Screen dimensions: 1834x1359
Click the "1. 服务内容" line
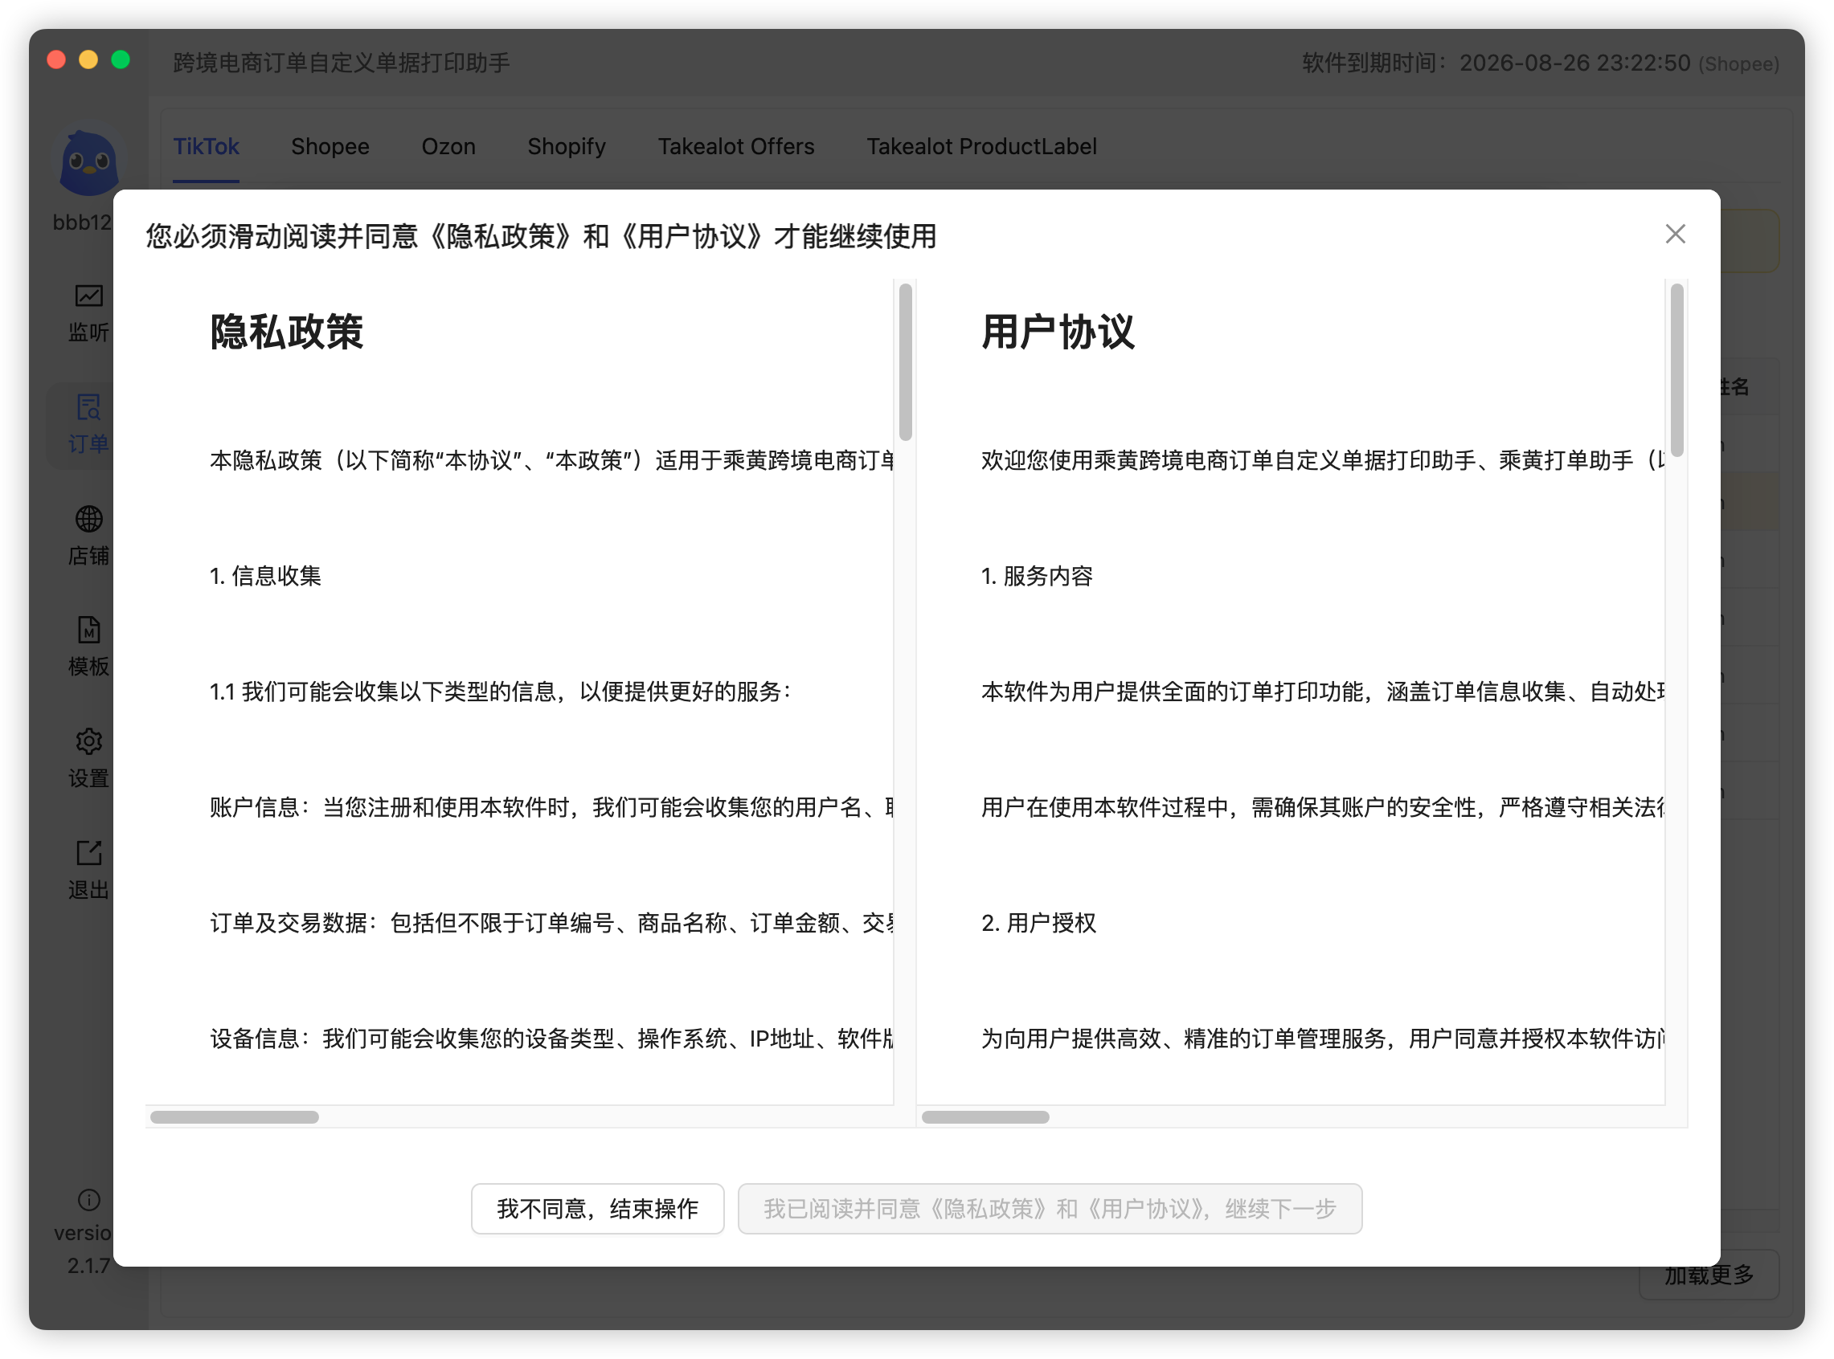tap(1037, 576)
